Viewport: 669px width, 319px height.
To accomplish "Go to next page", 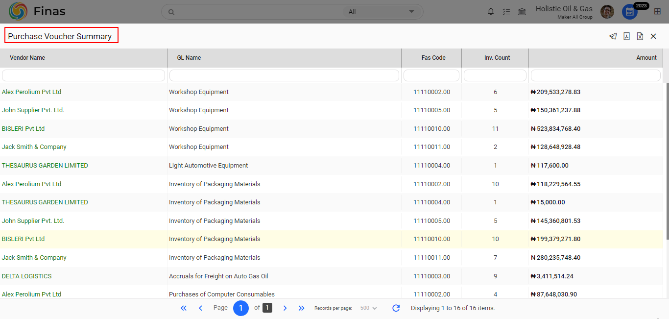I will [285, 308].
